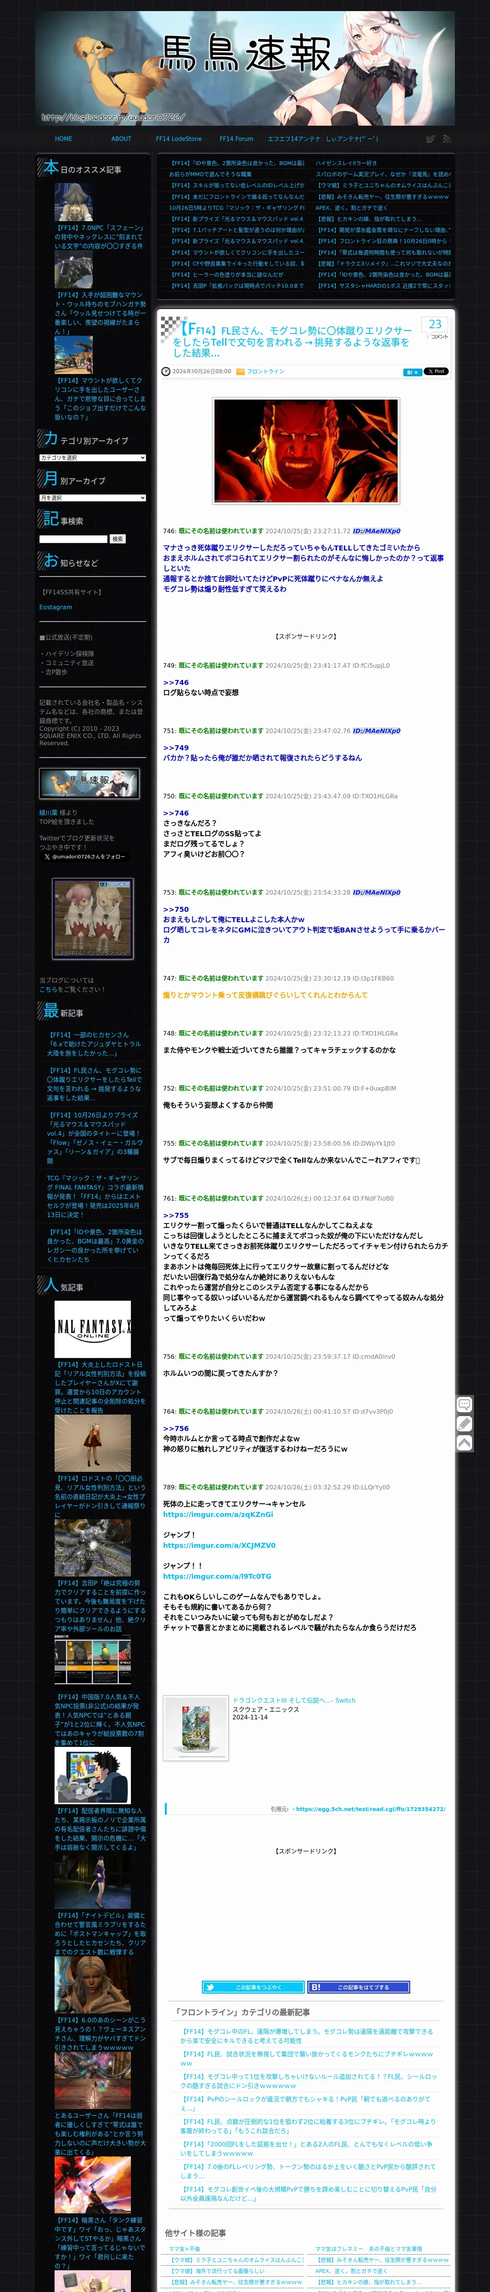The image size is (490, 2292).
Task: Open FF14 Forum menu item
Action: pyautogui.click(x=237, y=139)
